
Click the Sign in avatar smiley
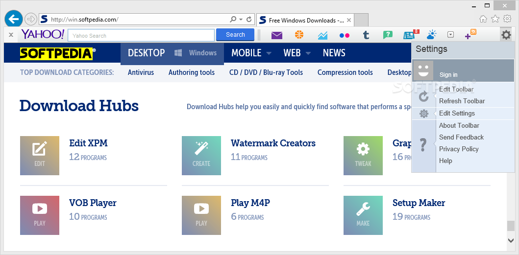point(423,71)
